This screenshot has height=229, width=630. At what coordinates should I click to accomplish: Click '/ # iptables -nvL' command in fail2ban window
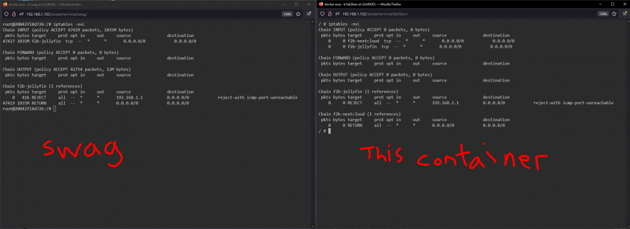(339, 24)
